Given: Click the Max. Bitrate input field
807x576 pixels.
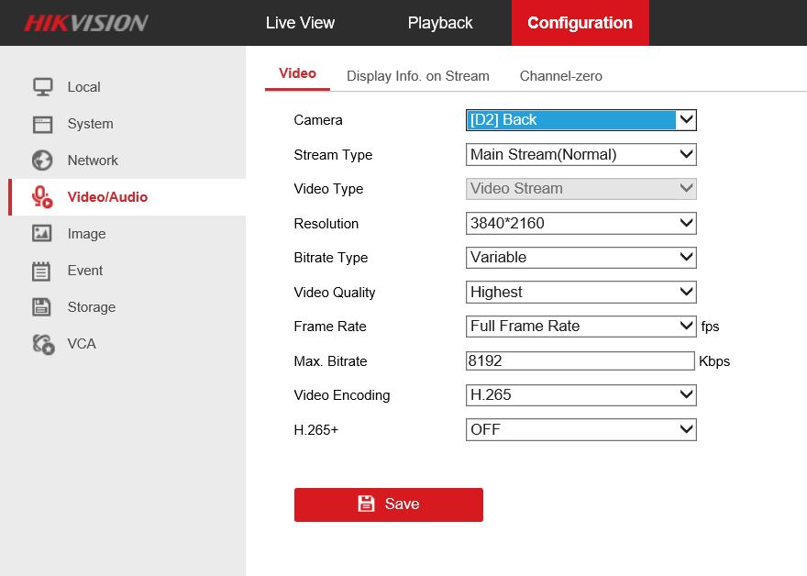Looking at the screenshot, I should [580, 361].
